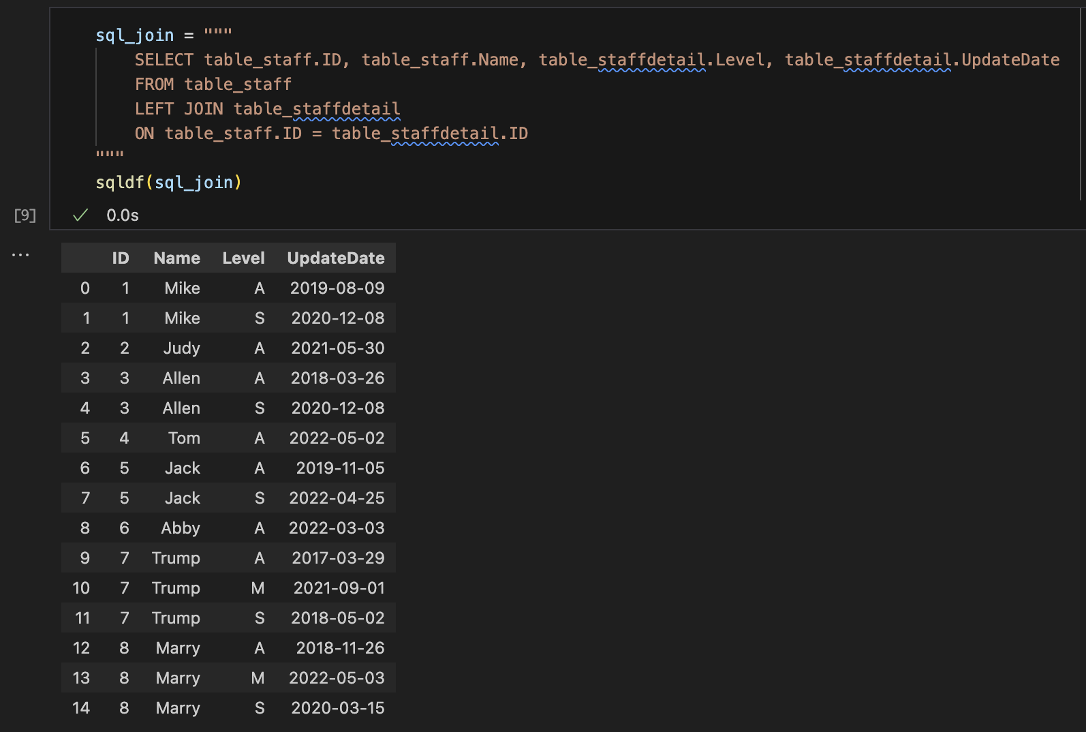Click the 0.0s execution time label
Image resolution: width=1086 pixels, height=732 pixels.
click(123, 215)
